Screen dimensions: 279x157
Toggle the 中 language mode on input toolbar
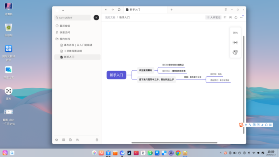tap(246, 125)
